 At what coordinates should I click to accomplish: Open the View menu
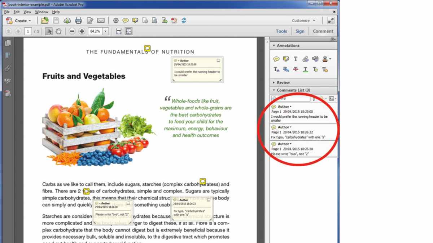coord(27,12)
